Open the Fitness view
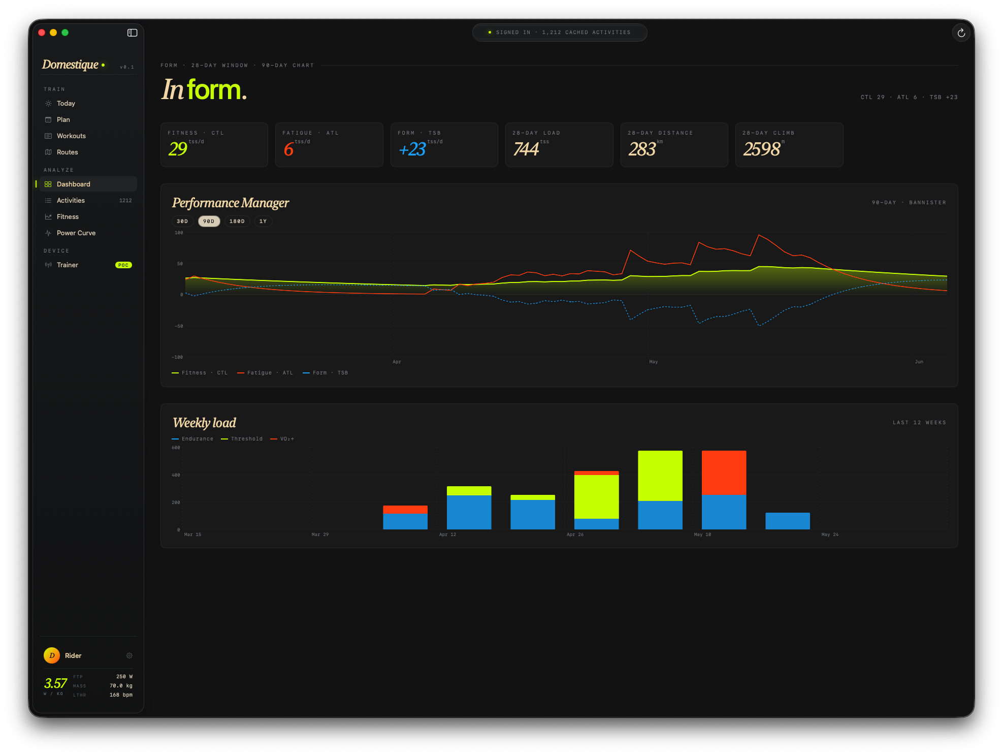The width and height of the screenshot is (1003, 755). point(88,216)
